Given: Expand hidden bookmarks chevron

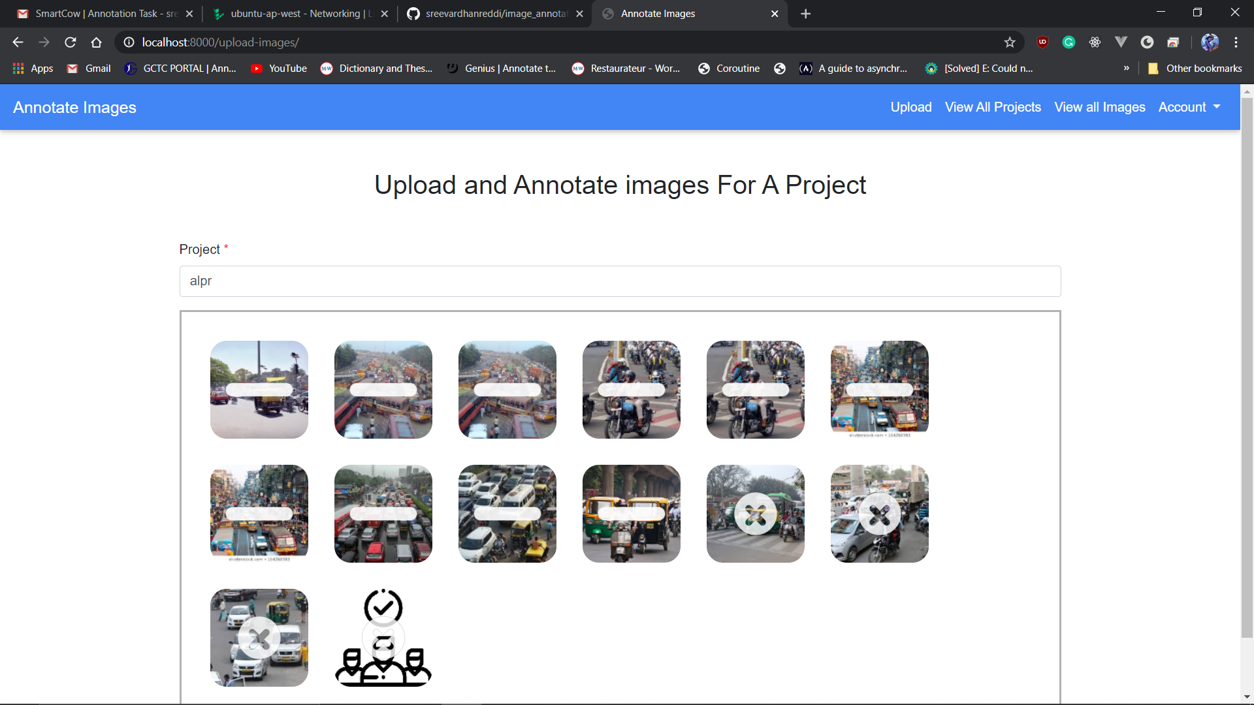Looking at the screenshot, I should (1126, 68).
